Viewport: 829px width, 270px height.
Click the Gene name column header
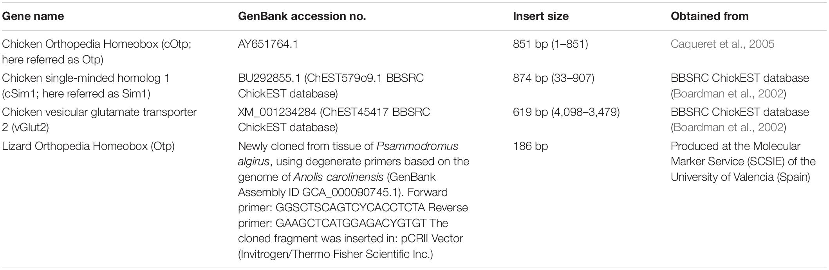point(33,16)
